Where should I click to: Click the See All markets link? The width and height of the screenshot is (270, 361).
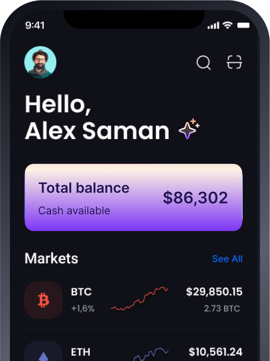pos(227,259)
